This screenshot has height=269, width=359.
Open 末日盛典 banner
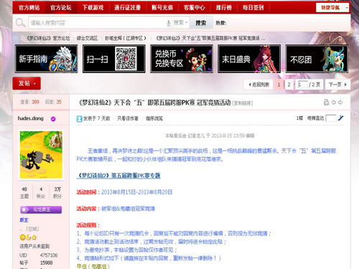point(249,59)
